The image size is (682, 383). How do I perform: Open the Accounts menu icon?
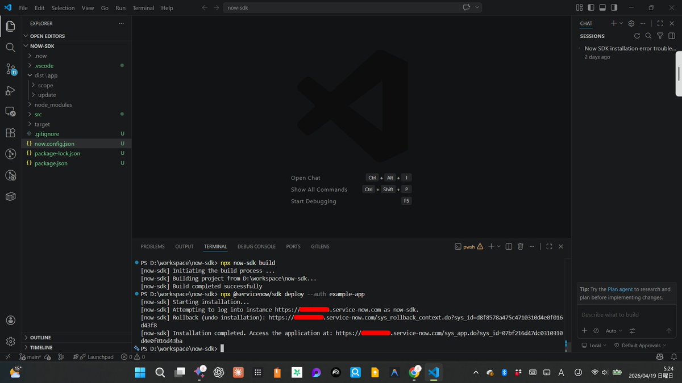[10, 321]
